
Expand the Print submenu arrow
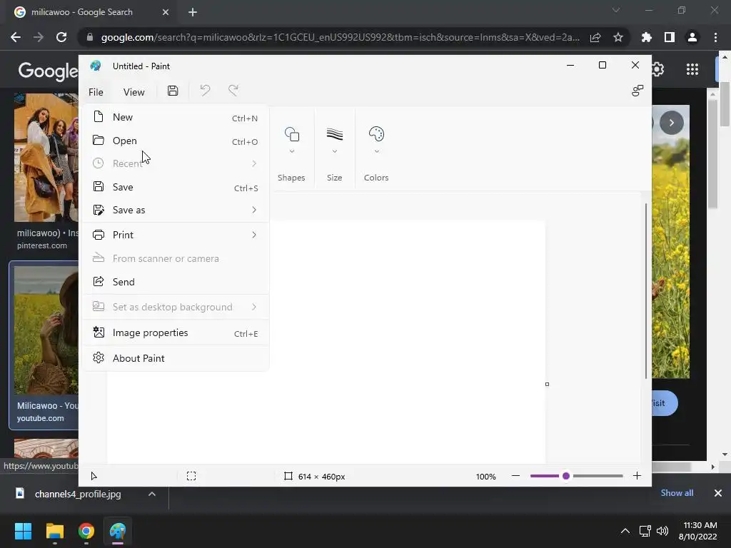tap(254, 234)
